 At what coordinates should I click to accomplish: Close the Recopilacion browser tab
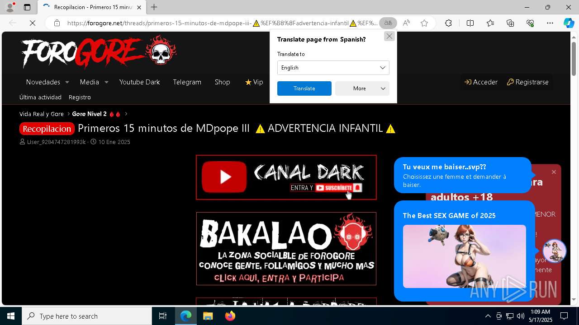click(139, 7)
